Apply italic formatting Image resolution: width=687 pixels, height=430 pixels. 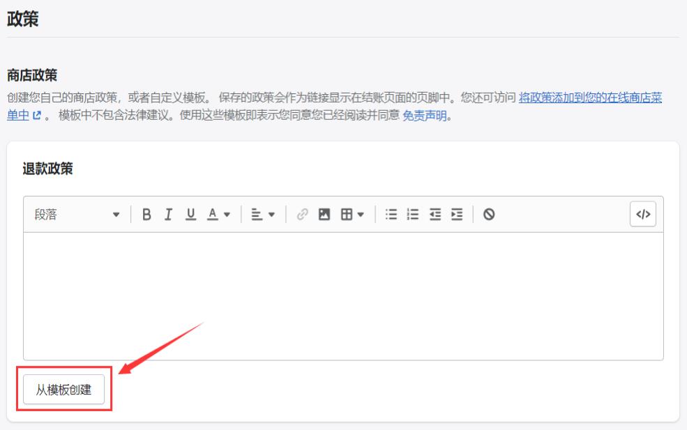168,215
